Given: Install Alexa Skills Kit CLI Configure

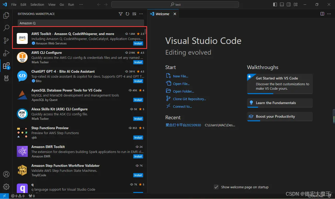Looking at the screenshot, I should 138,119.
